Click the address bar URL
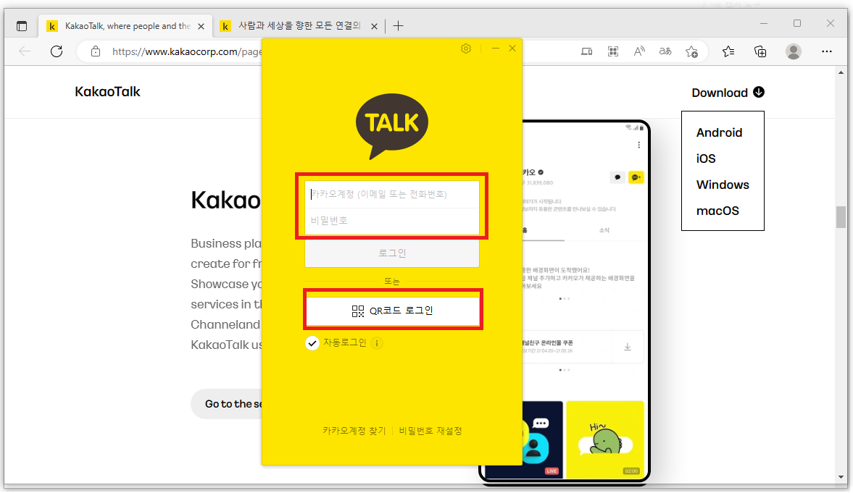Viewport: 853px width, 493px height. pyautogui.click(x=186, y=52)
